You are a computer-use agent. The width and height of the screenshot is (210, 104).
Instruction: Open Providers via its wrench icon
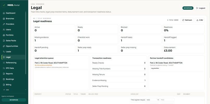pos(4,24)
